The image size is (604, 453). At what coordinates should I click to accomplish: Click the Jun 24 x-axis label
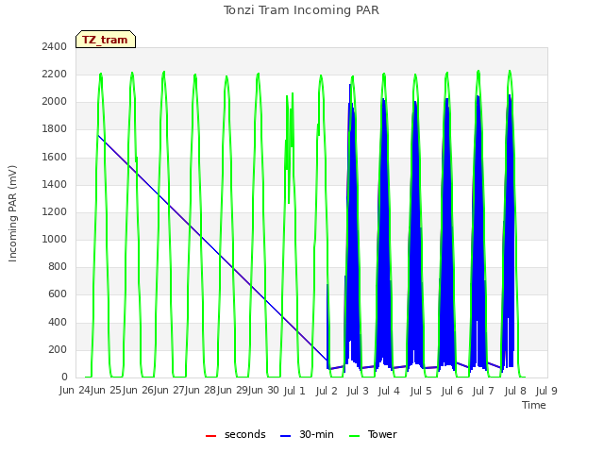click(75, 391)
